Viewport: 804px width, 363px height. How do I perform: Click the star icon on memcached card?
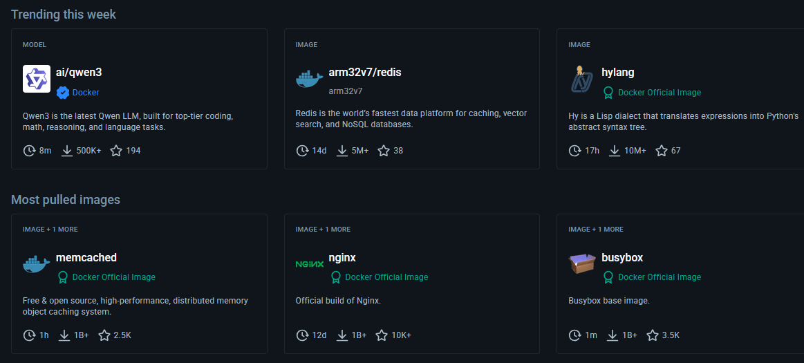[x=104, y=335]
